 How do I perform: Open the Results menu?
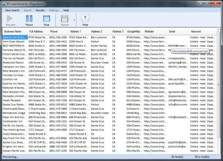coord(40,10)
